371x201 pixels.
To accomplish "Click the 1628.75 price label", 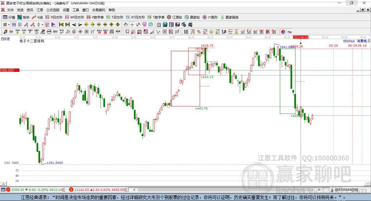I will click(207, 45).
